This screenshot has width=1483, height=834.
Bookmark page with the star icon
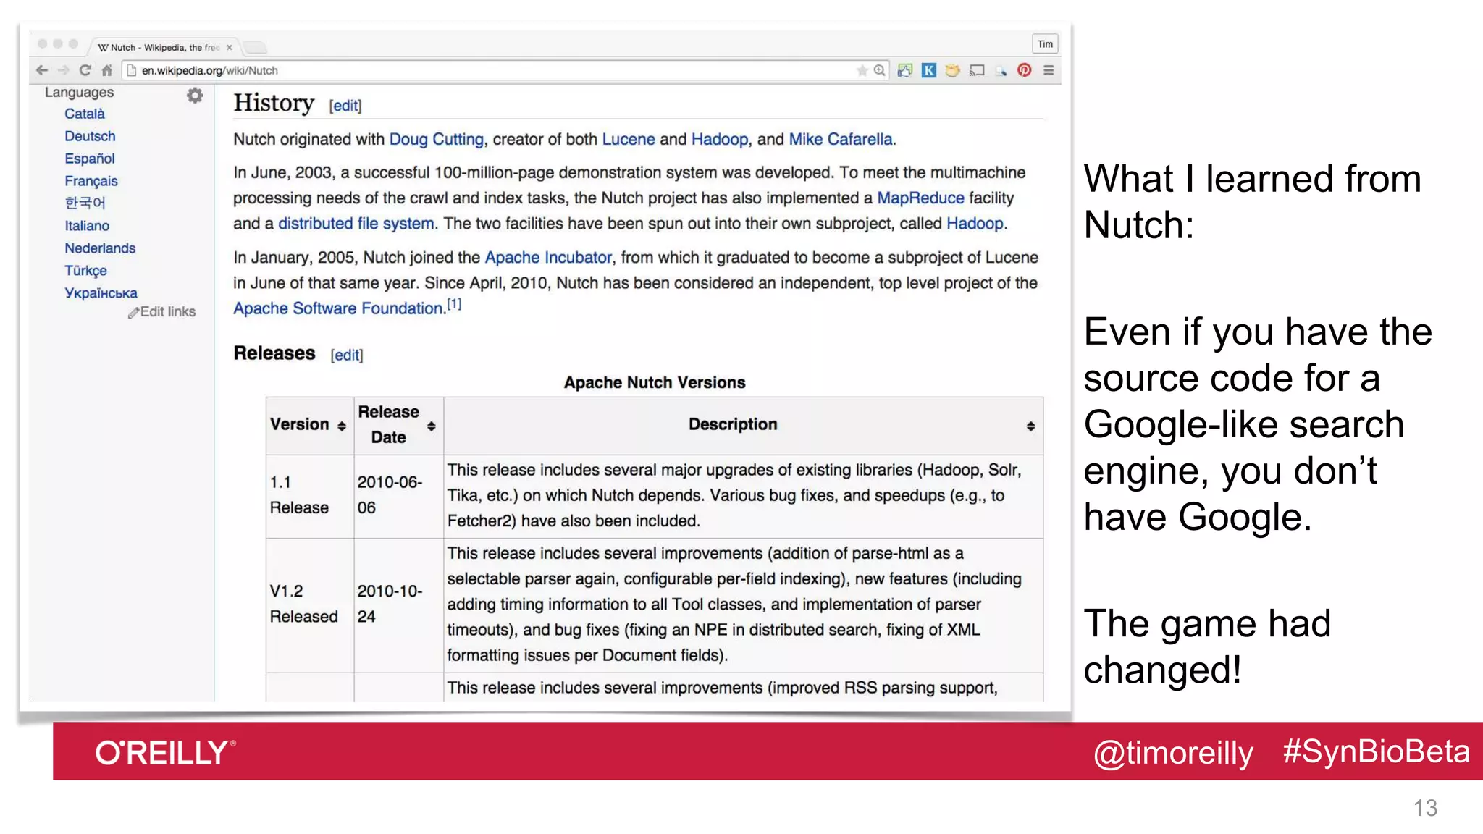click(862, 70)
